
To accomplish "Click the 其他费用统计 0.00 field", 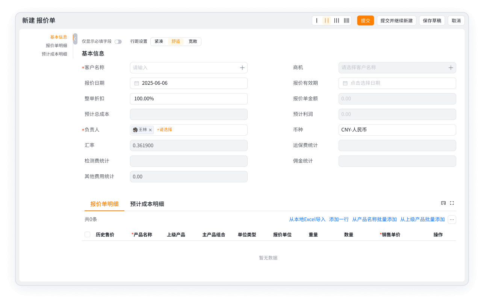I will pyautogui.click(x=189, y=177).
